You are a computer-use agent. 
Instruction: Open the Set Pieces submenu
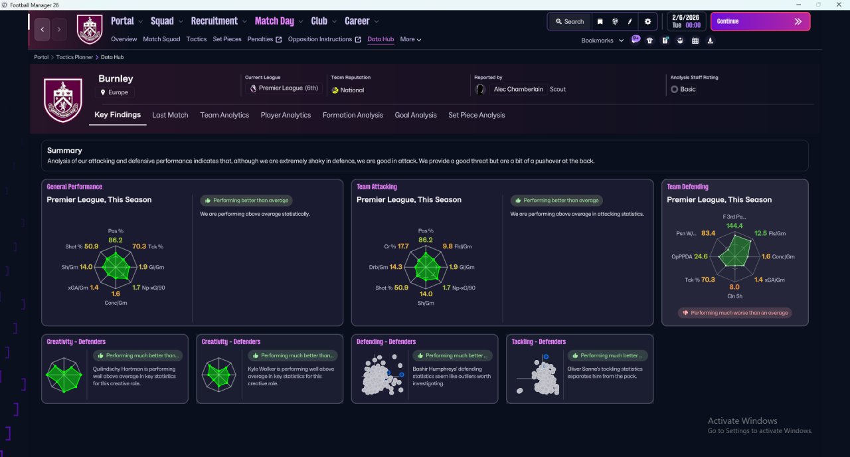click(227, 39)
